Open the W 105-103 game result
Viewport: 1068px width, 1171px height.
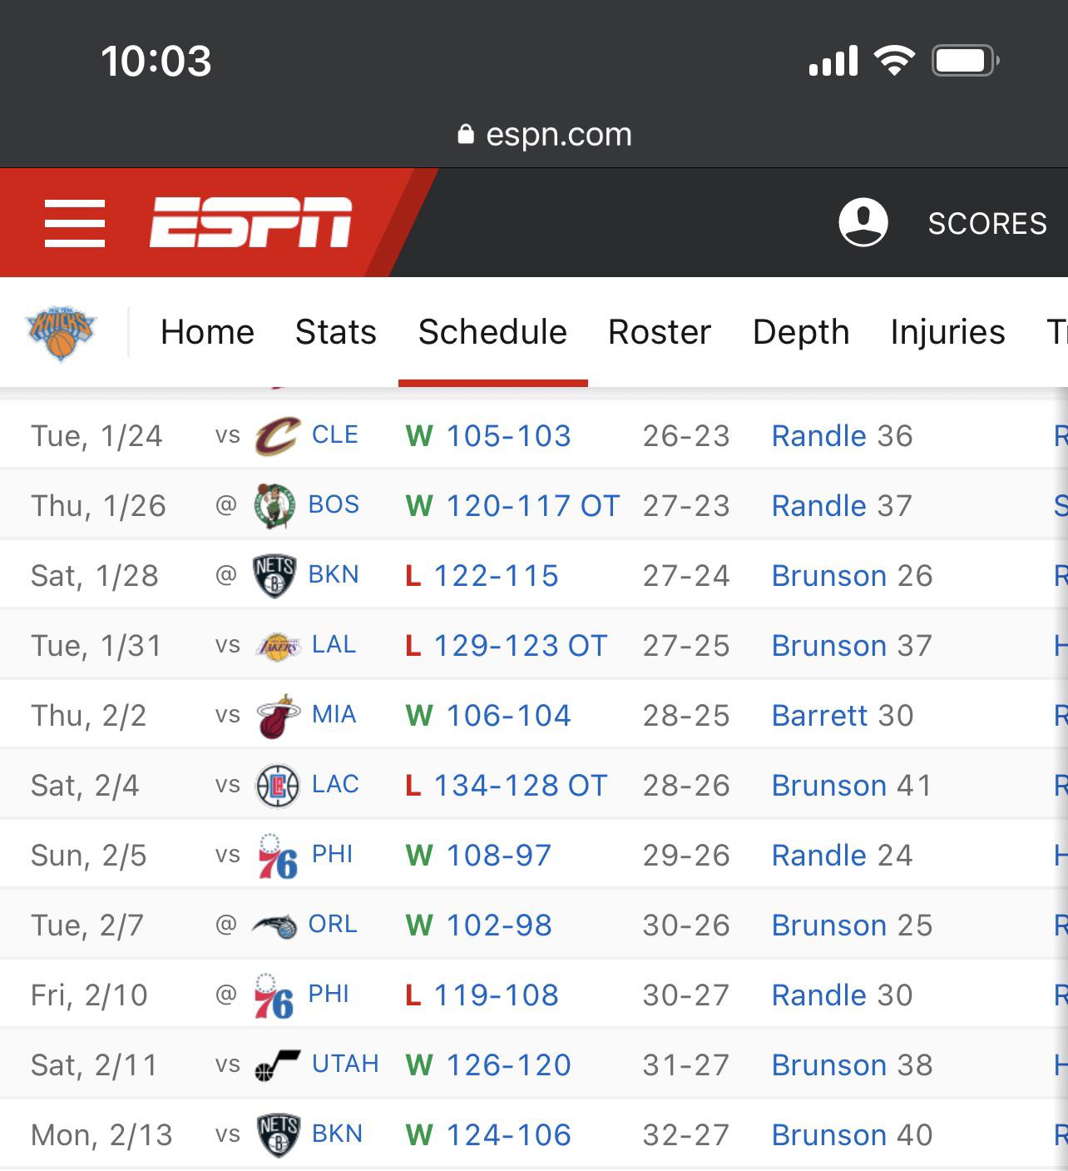(508, 436)
